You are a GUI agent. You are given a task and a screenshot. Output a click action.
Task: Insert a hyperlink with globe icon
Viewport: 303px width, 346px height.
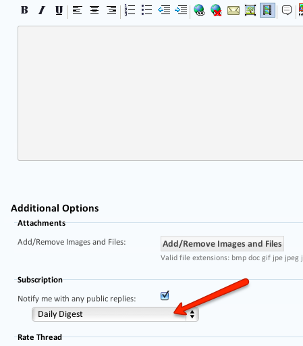(199, 10)
